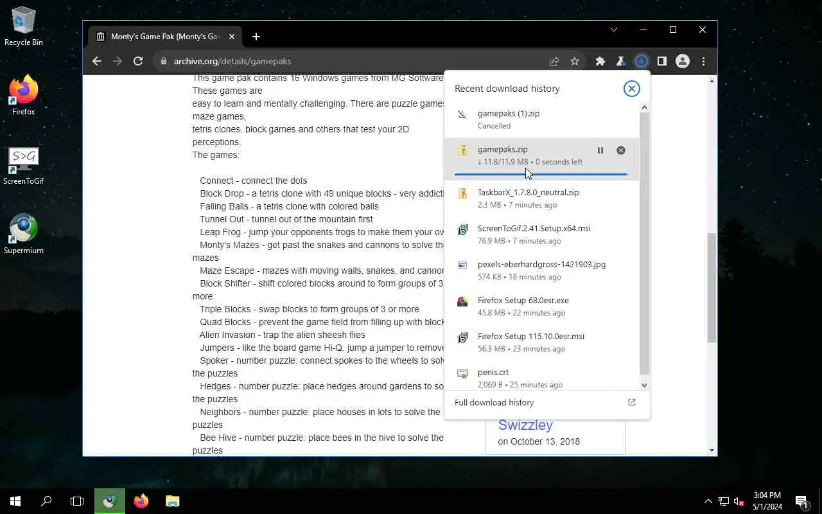Select the ScreenToGif desktop shortcut

tap(24, 166)
